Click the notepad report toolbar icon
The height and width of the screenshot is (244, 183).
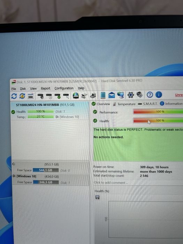coord(103,95)
